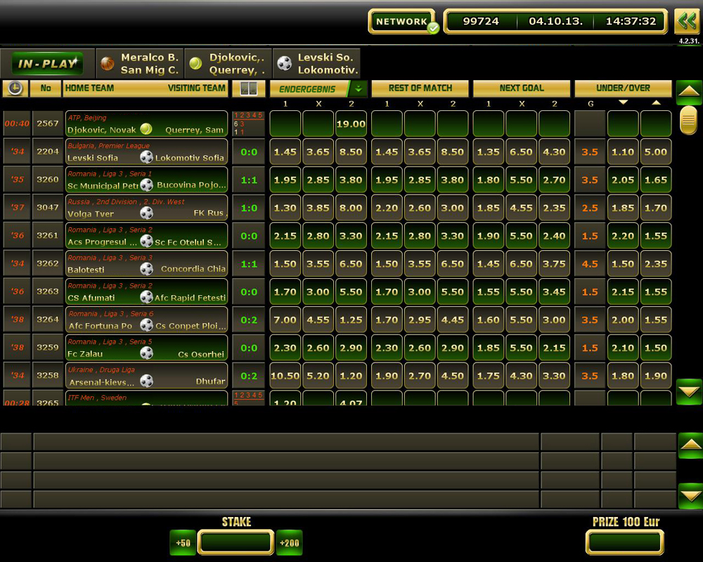The width and height of the screenshot is (703, 562).
Task: Click the No column header
Action: pyautogui.click(x=46, y=89)
